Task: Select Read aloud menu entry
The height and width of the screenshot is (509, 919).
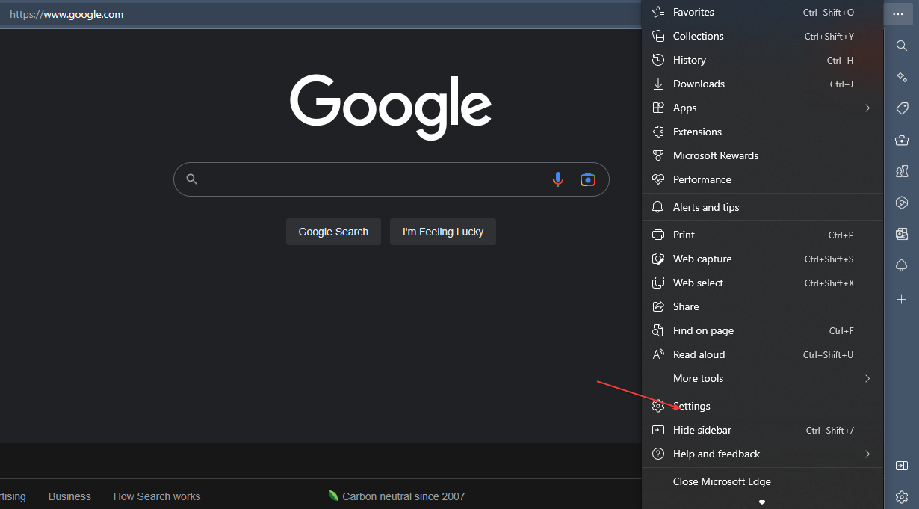Action: click(x=762, y=354)
